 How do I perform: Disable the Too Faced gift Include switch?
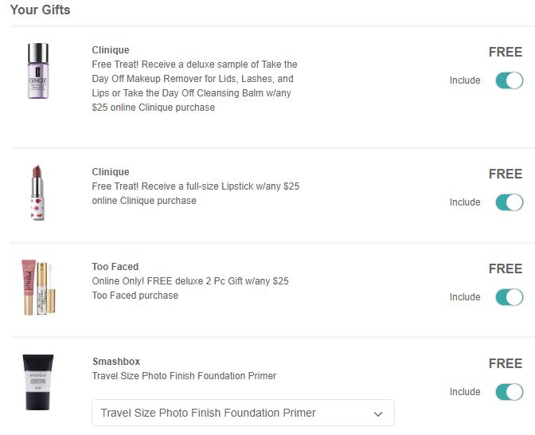point(510,297)
